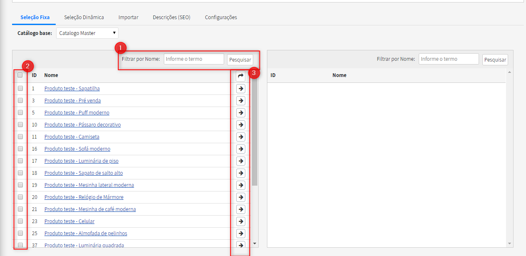
Task: Focus the left Filtrar por Nome field
Action: click(x=194, y=59)
